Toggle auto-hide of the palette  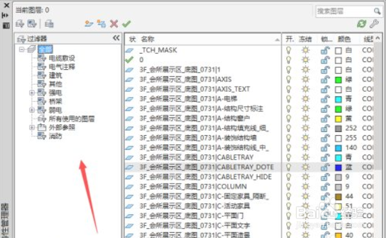(x=5, y=16)
